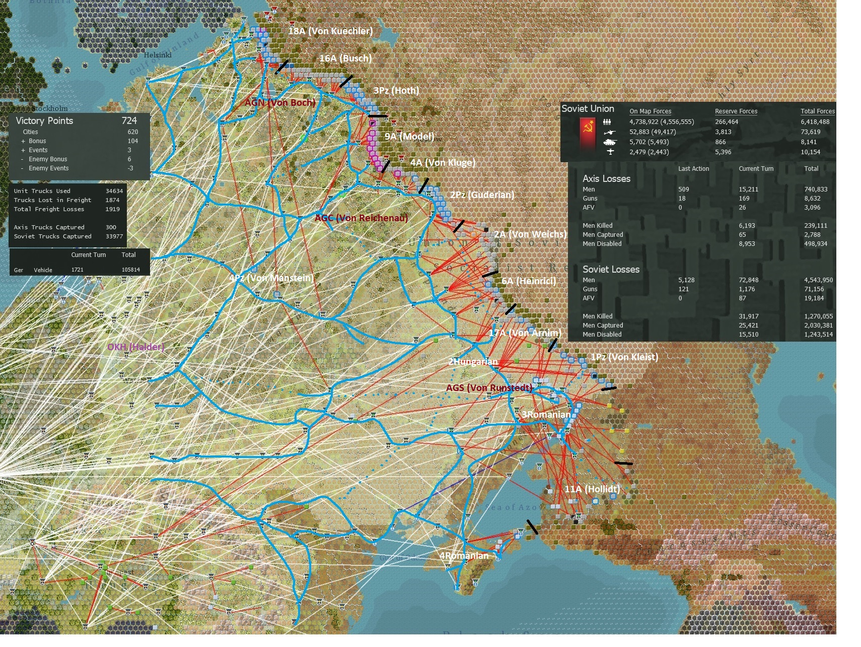Click the minus sign next to Enemy Bonus
This screenshot has width=861, height=647.
click(23, 159)
